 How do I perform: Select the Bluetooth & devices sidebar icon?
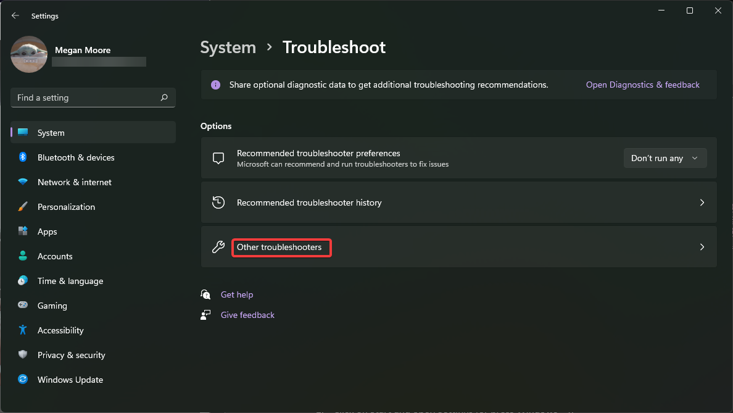(23, 157)
